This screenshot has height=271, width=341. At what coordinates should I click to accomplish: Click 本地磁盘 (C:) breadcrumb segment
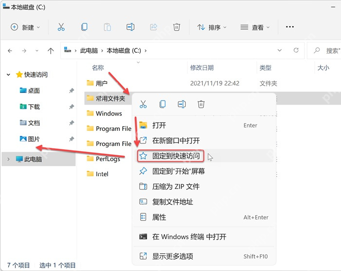pos(124,51)
